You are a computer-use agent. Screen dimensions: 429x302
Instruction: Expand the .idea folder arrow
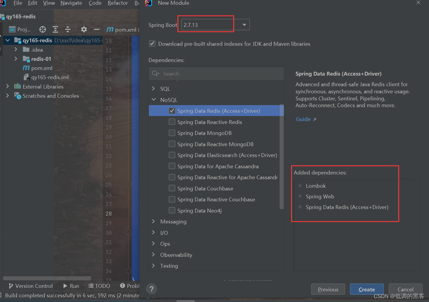point(16,50)
